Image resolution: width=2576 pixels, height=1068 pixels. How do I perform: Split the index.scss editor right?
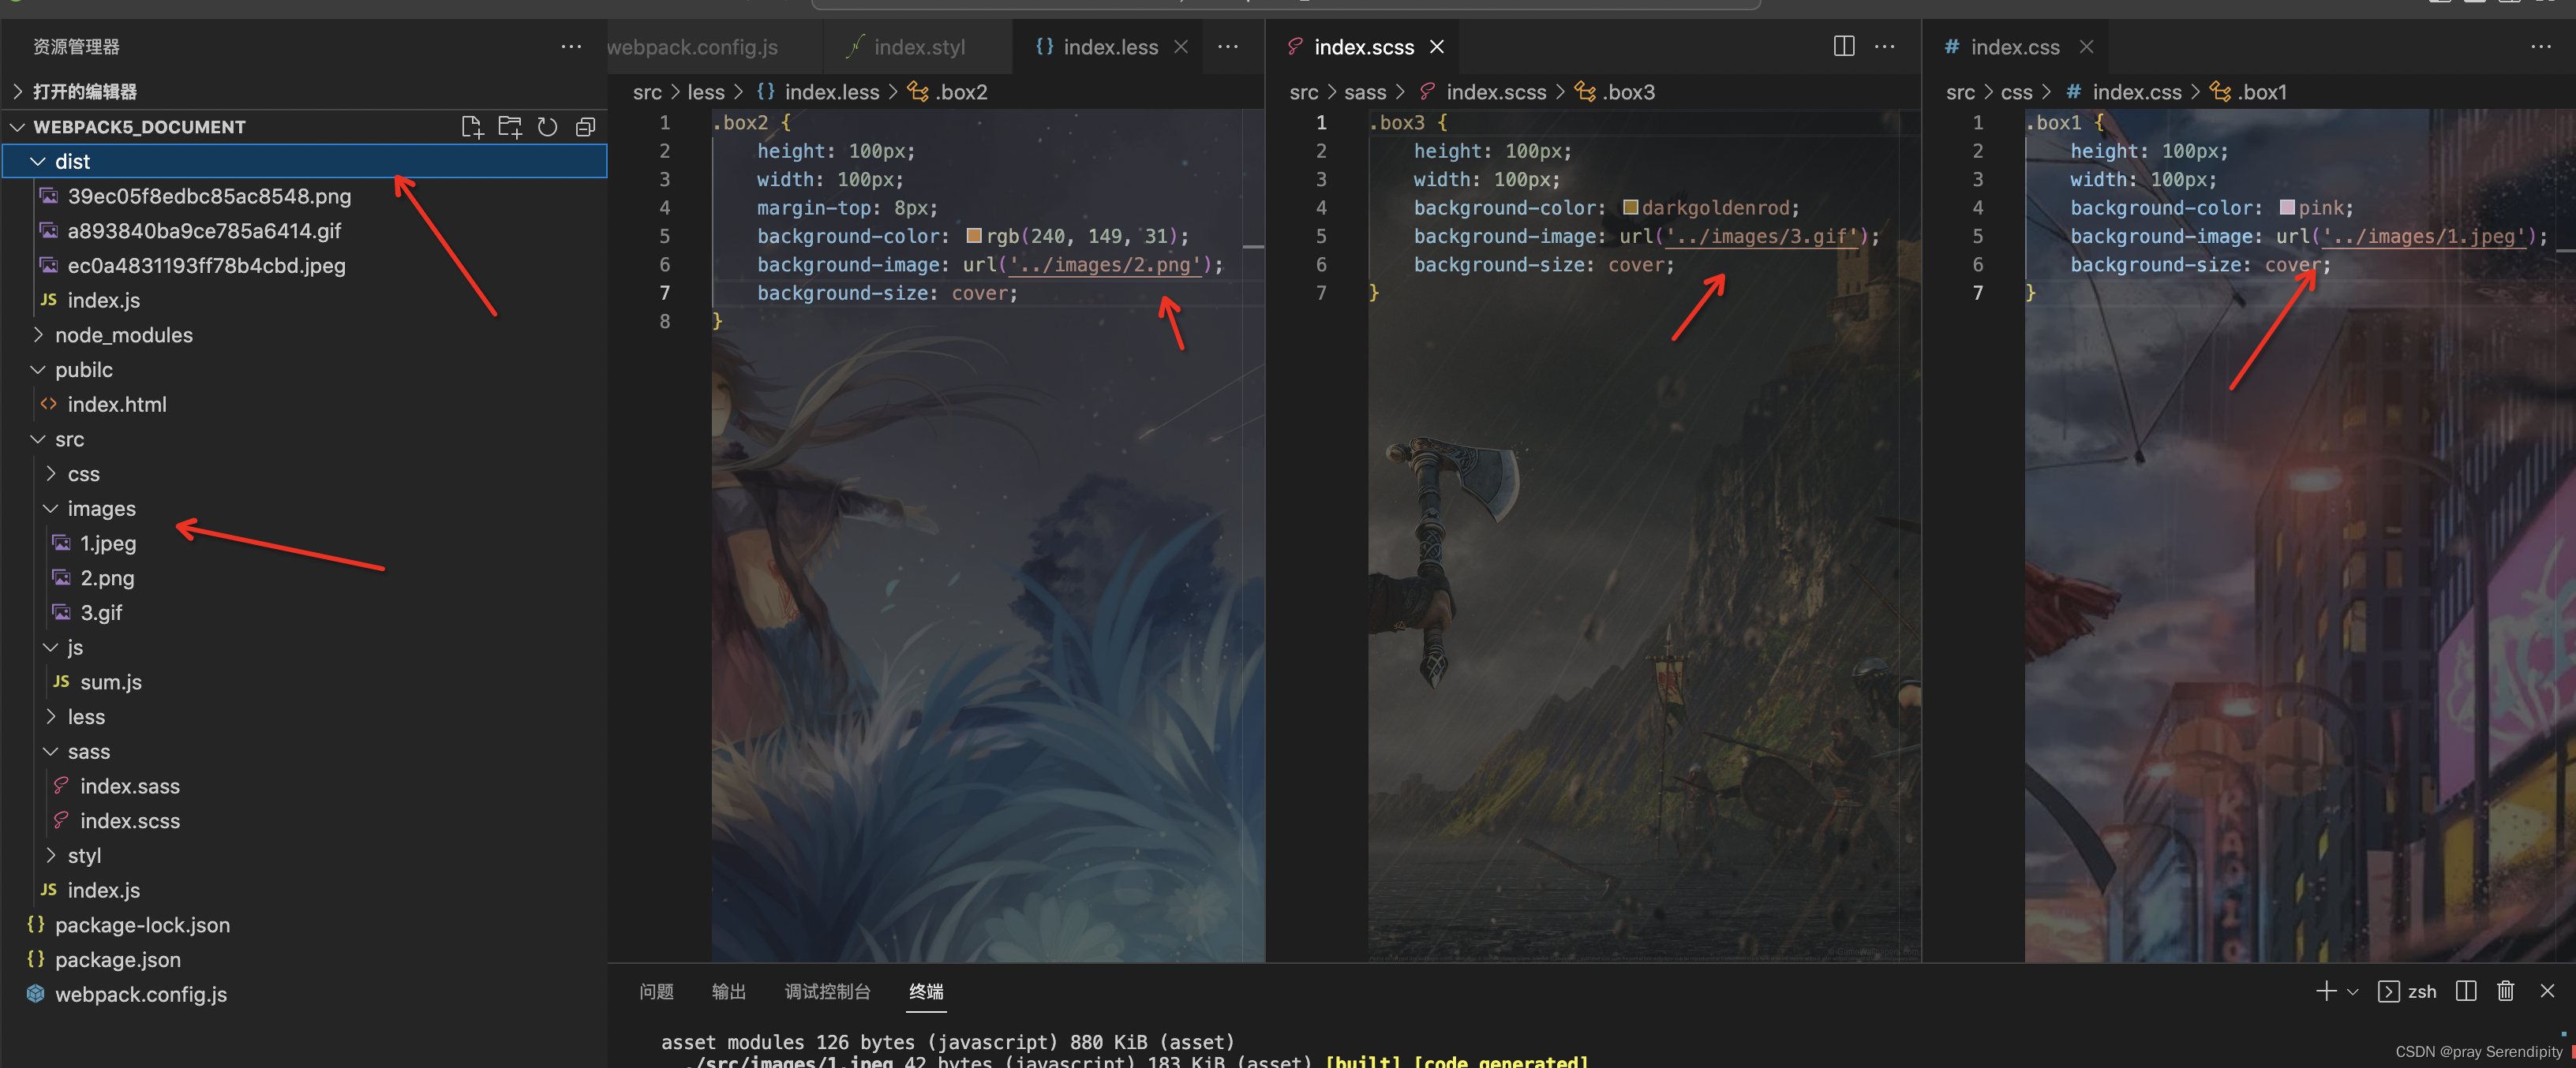[x=1843, y=46]
